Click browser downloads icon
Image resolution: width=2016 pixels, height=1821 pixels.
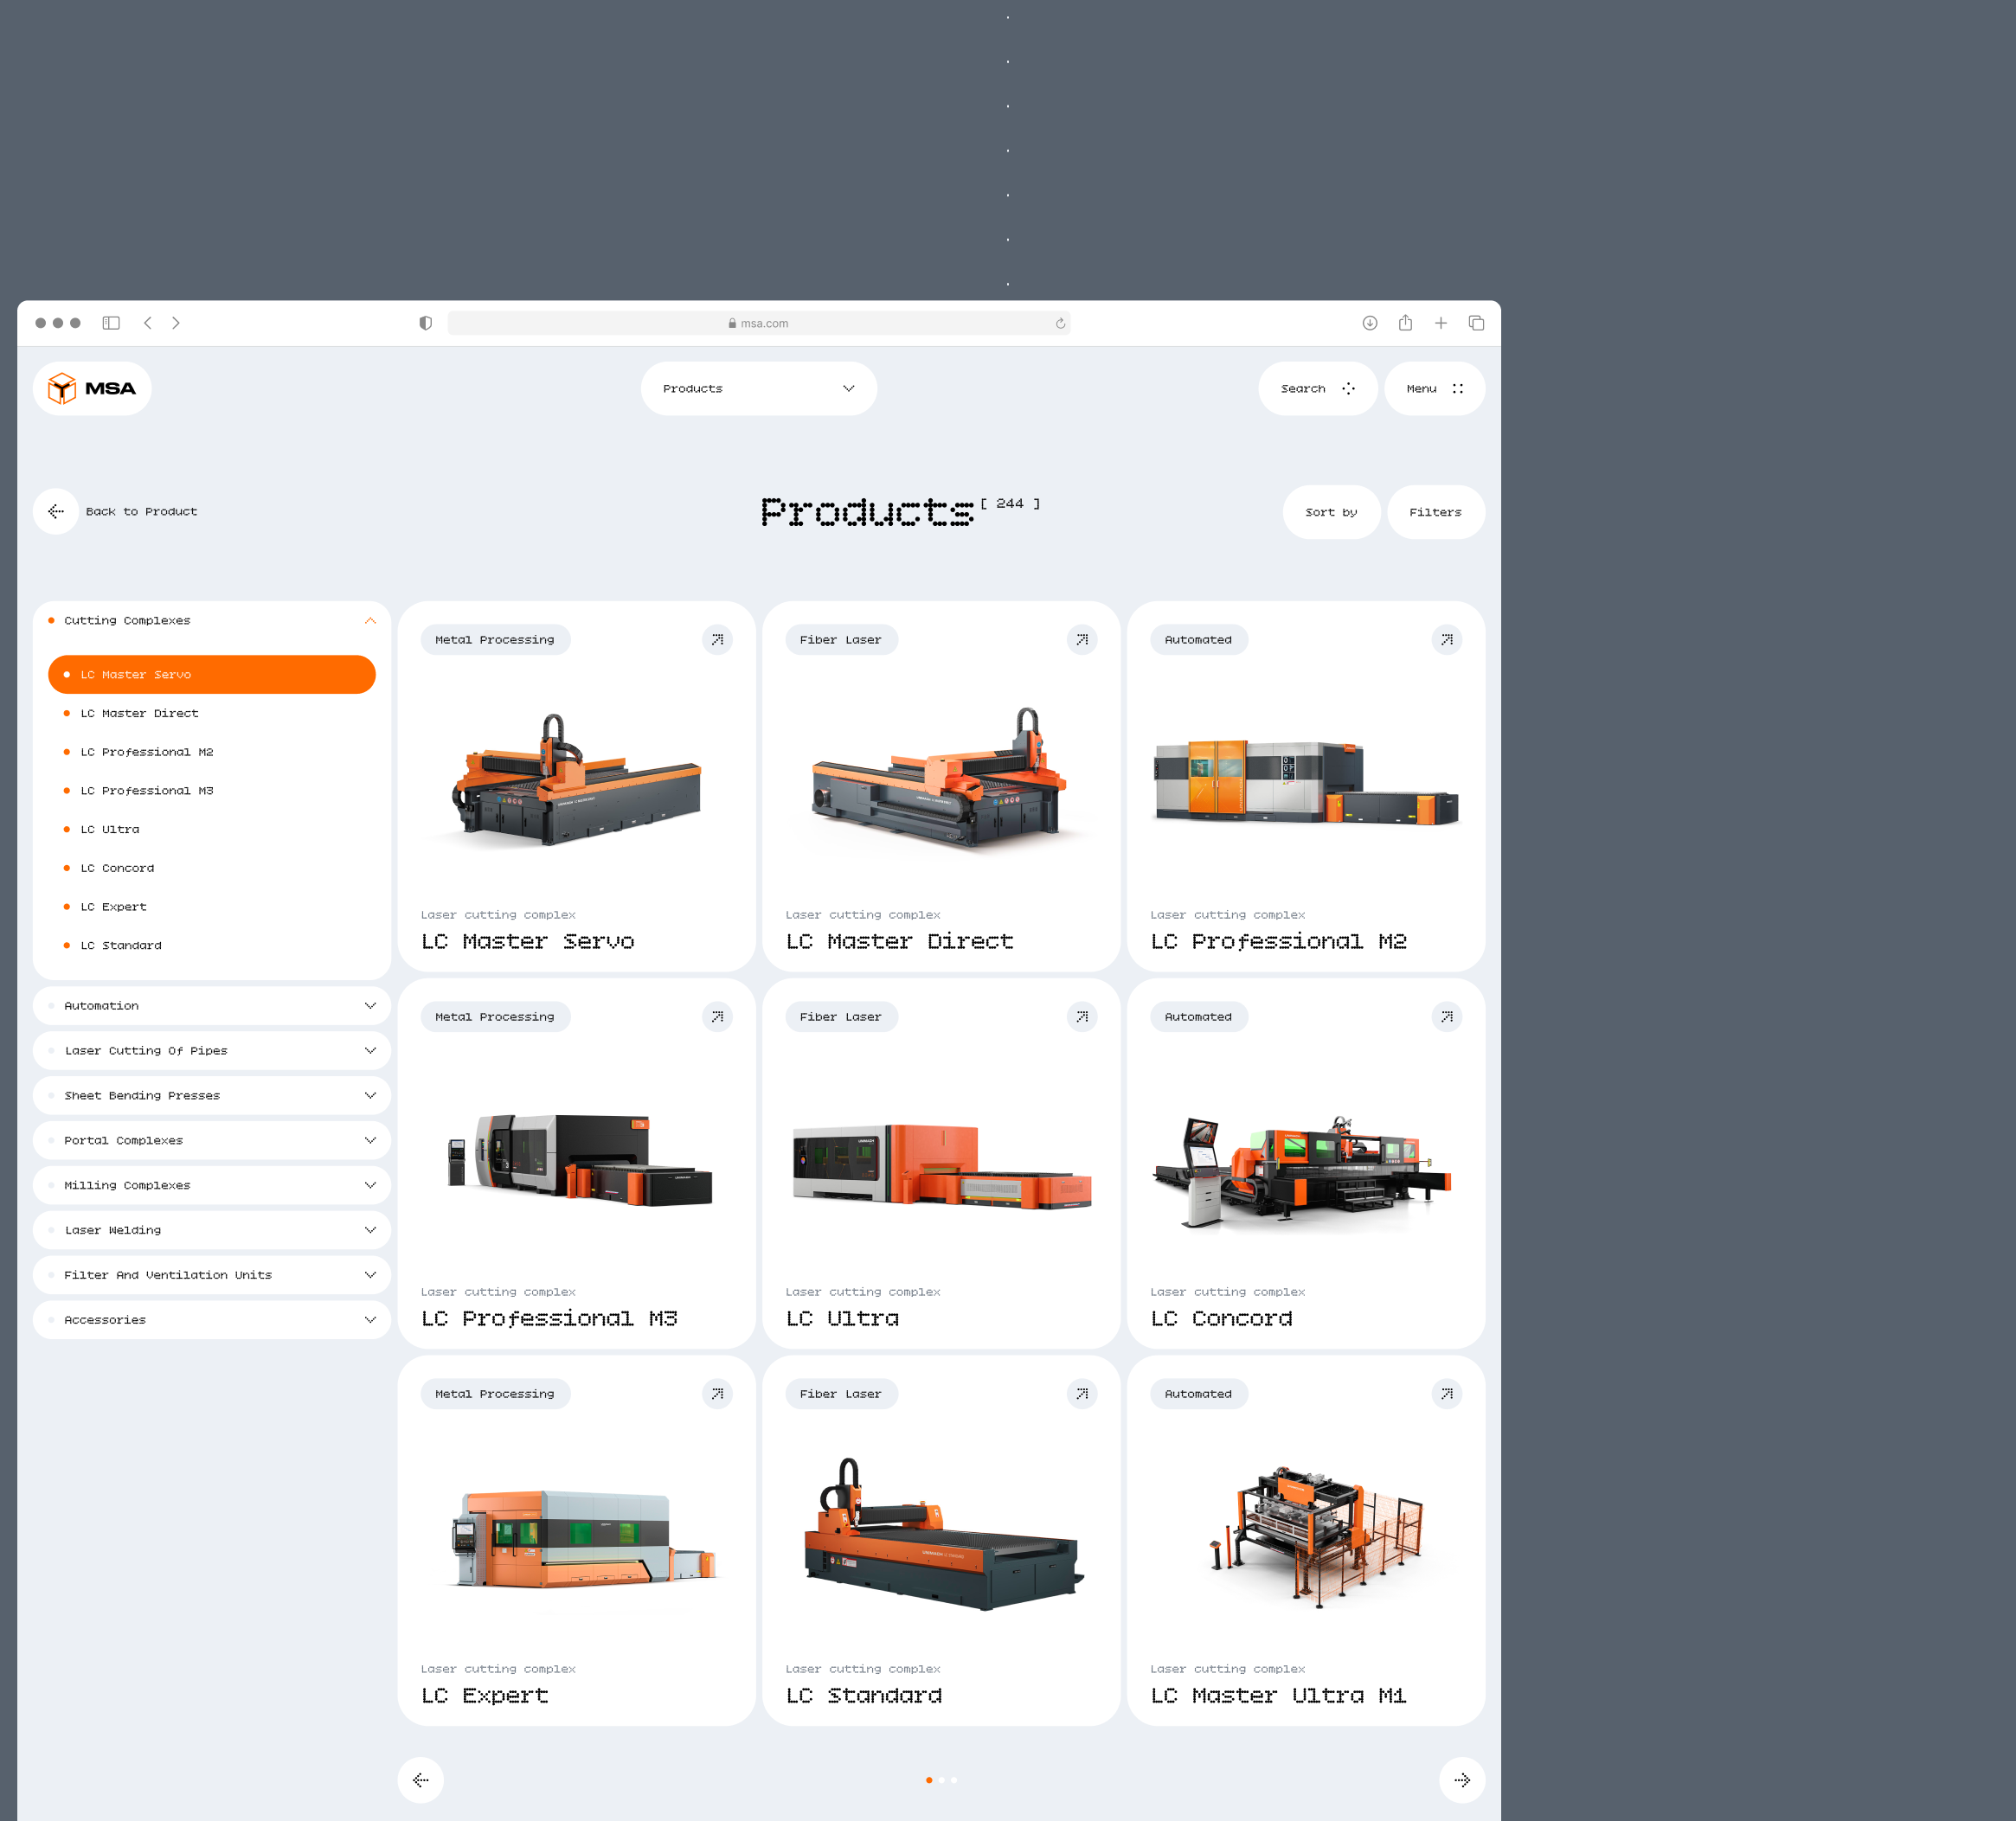pyautogui.click(x=1369, y=323)
